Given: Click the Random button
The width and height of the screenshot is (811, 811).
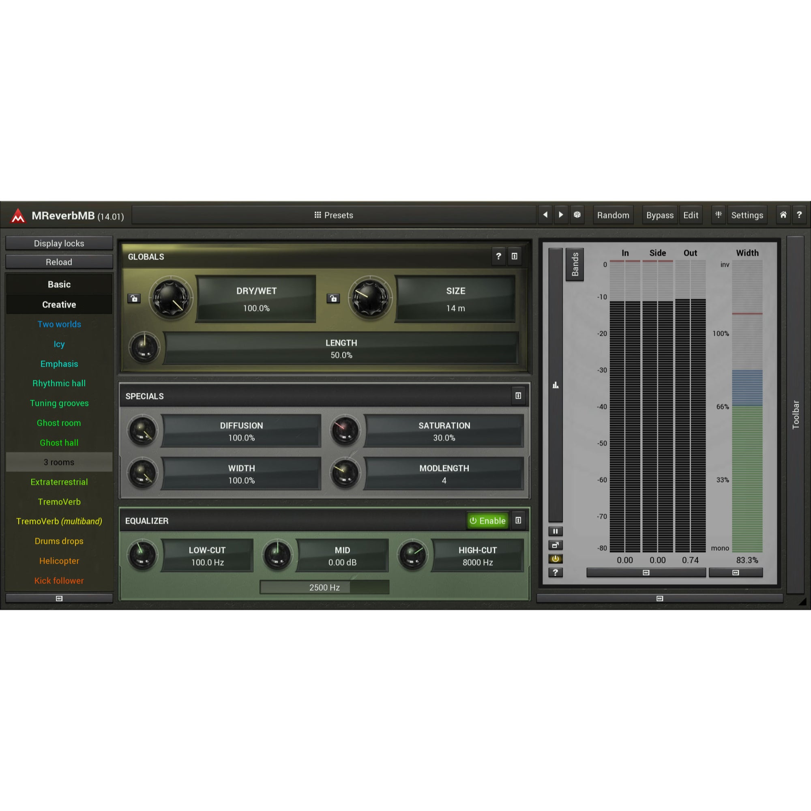Looking at the screenshot, I should coord(613,215).
